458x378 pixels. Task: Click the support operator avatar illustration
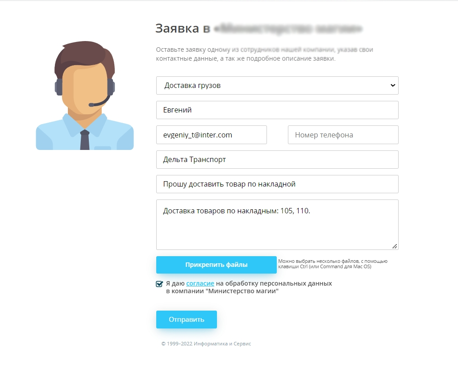pos(85,96)
